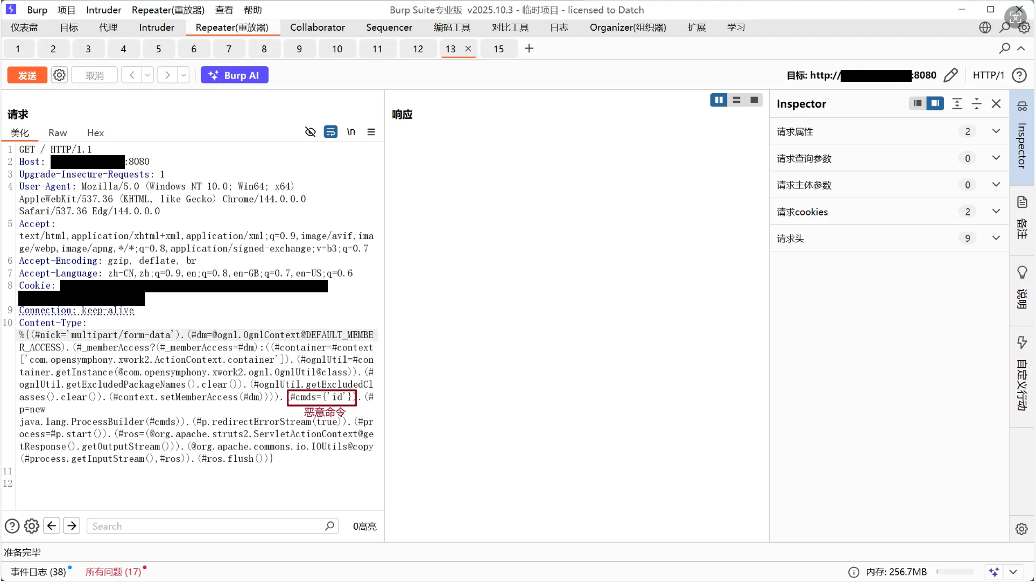1036x582 pixels.
Task: Open 所有问题 (17) issues list
Action: coord(113,572)
